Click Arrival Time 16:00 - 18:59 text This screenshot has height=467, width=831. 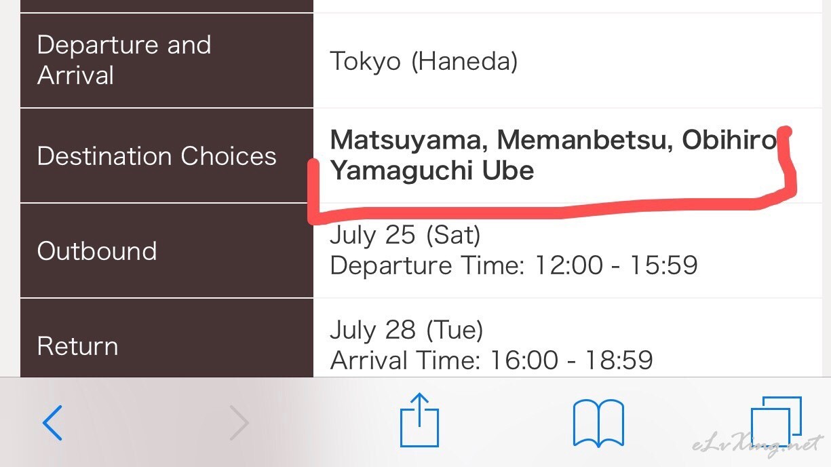[491, 360]
